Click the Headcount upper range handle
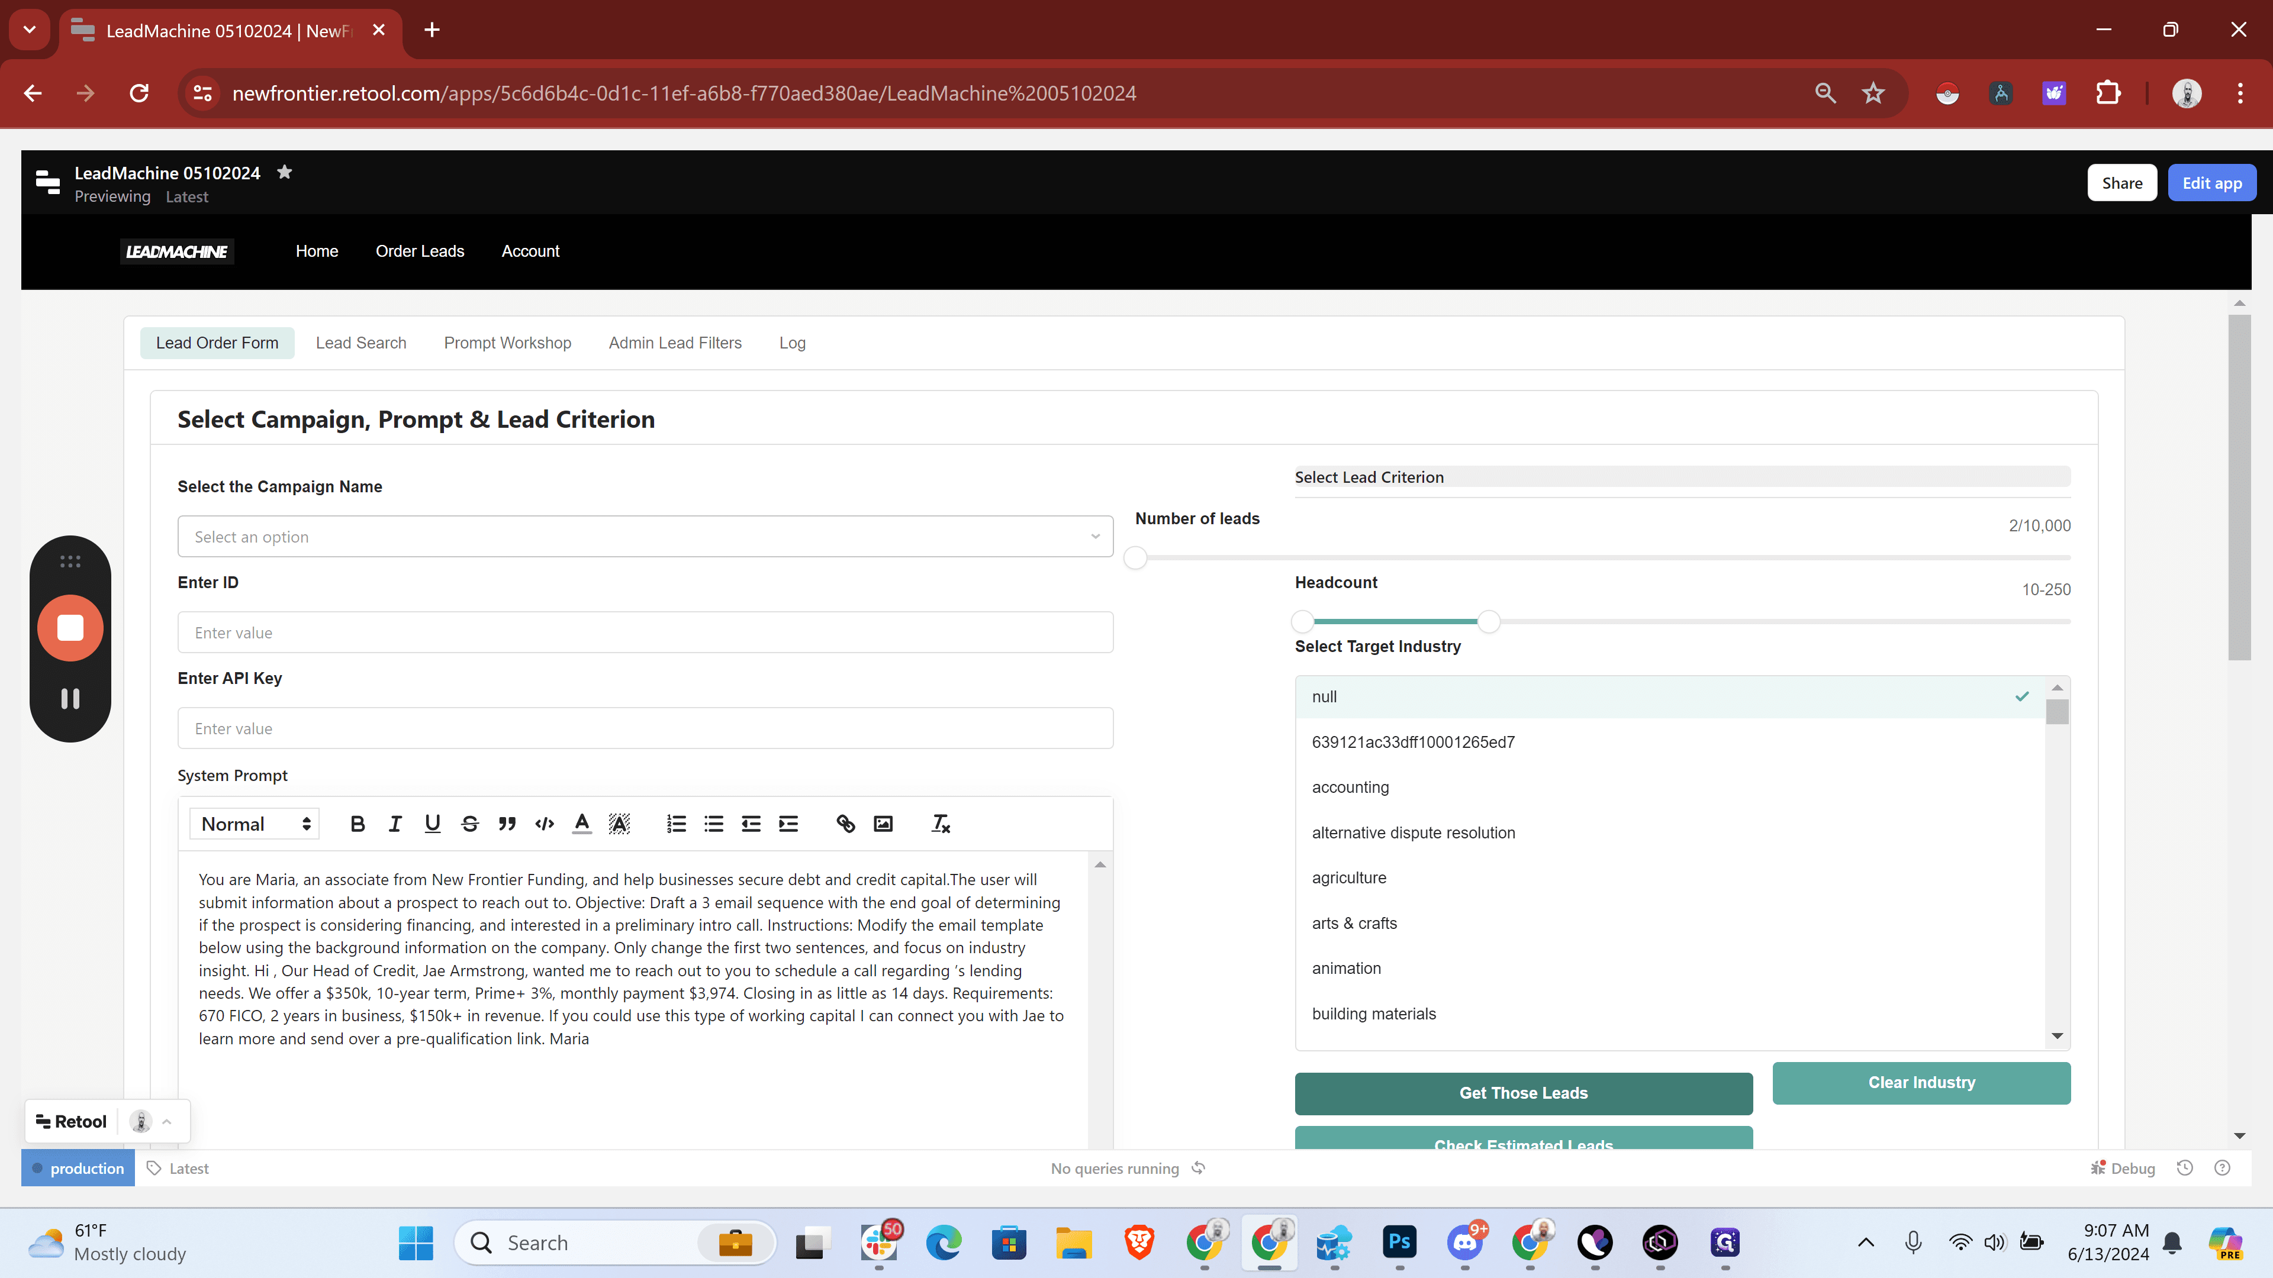 (1489, 622)
